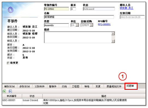Click the 申诉编号 column header

(x=12, y=96)
